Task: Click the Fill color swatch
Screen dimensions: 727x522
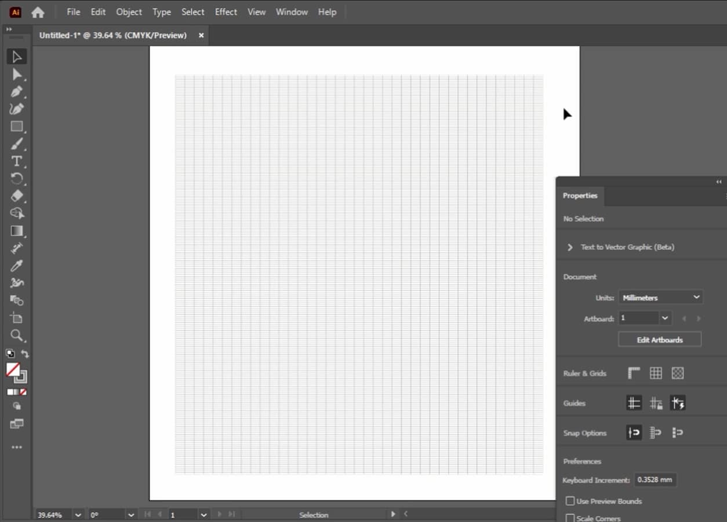Action: [x=13, y=369]
